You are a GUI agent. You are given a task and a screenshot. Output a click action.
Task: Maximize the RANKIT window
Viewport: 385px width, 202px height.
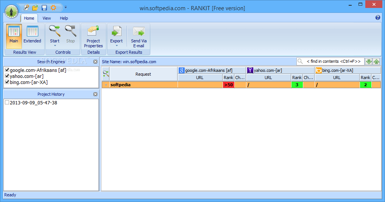pyautogui.click(x=360, y=5)
